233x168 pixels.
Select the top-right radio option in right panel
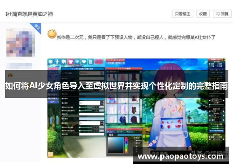(x=218, y=64)
